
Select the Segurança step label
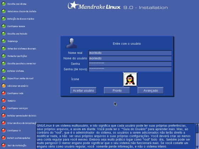[x=12, y=41]
